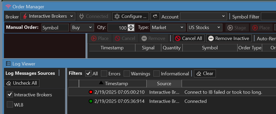Click the Uncheck All button
The width and height of the screenshot is (276, 114).
(x=22, y=83)
